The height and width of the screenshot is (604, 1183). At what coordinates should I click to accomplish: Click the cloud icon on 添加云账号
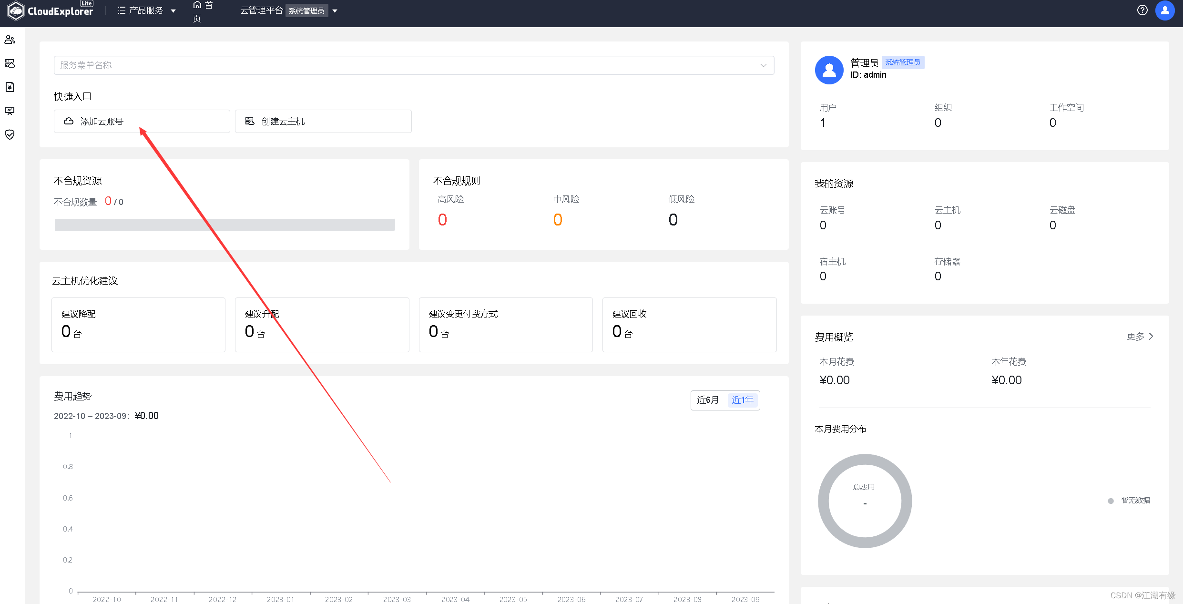point(69,121)
